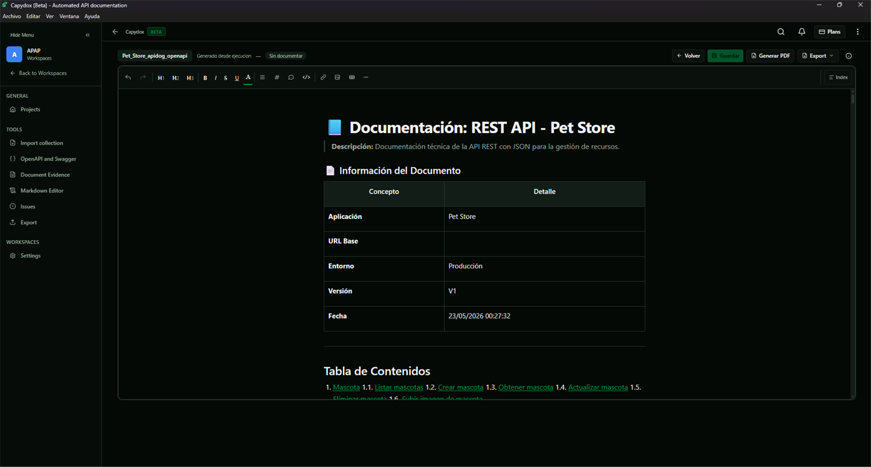Save the document with Guardar
871x467 pixels.
(x=725, y=56)
